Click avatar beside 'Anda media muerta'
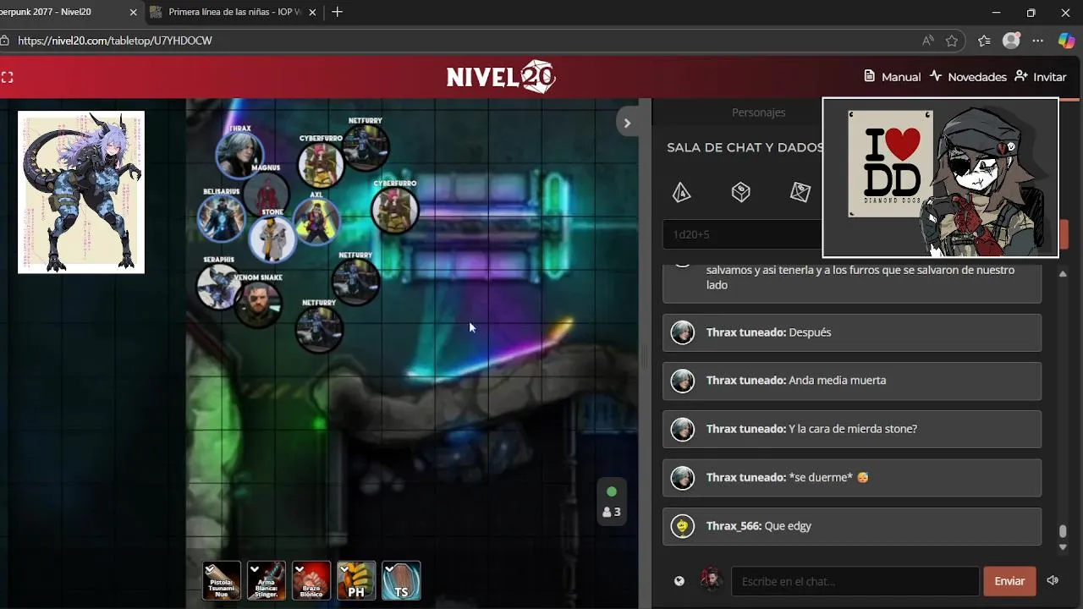Viewport: 1083px width, 609px height. click(683, 381)
